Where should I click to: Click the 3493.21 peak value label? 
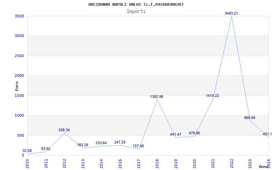[x=231, y=13]
